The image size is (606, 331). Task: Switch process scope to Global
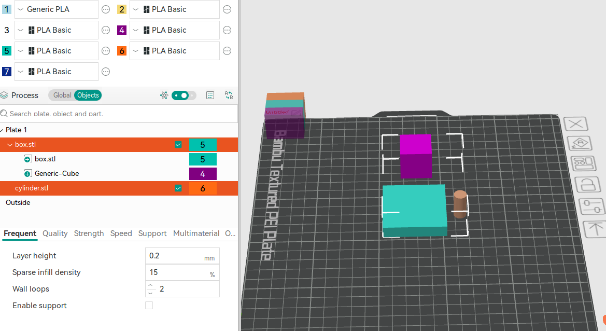(x=62, y=95)
